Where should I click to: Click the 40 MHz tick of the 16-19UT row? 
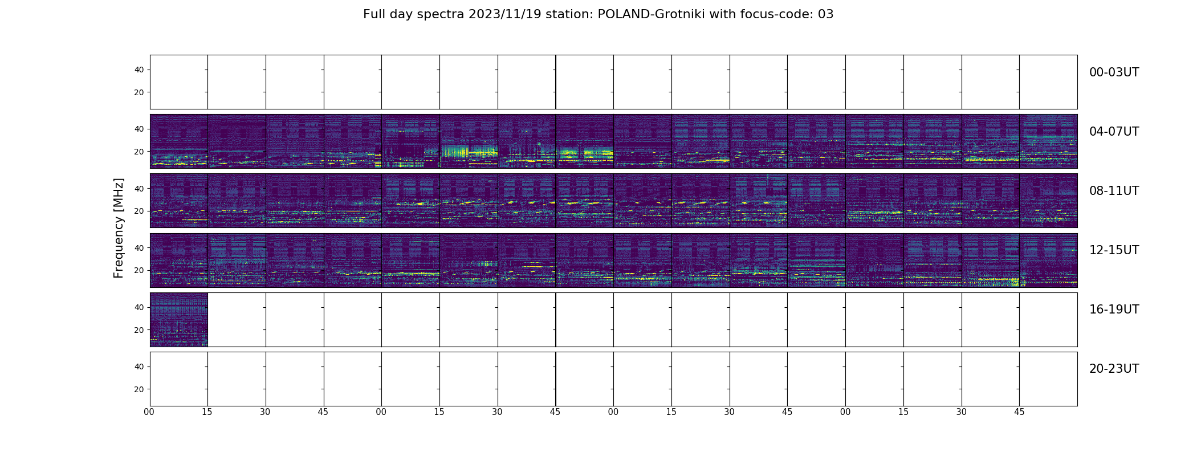click(x=139, y=307)
